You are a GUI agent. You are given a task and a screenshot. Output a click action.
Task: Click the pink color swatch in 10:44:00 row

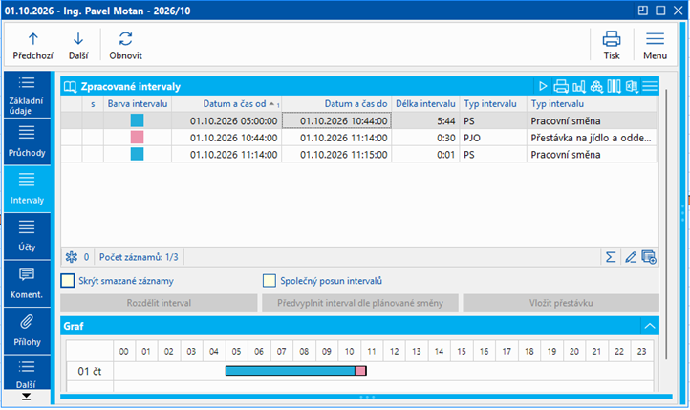(138, 138)
